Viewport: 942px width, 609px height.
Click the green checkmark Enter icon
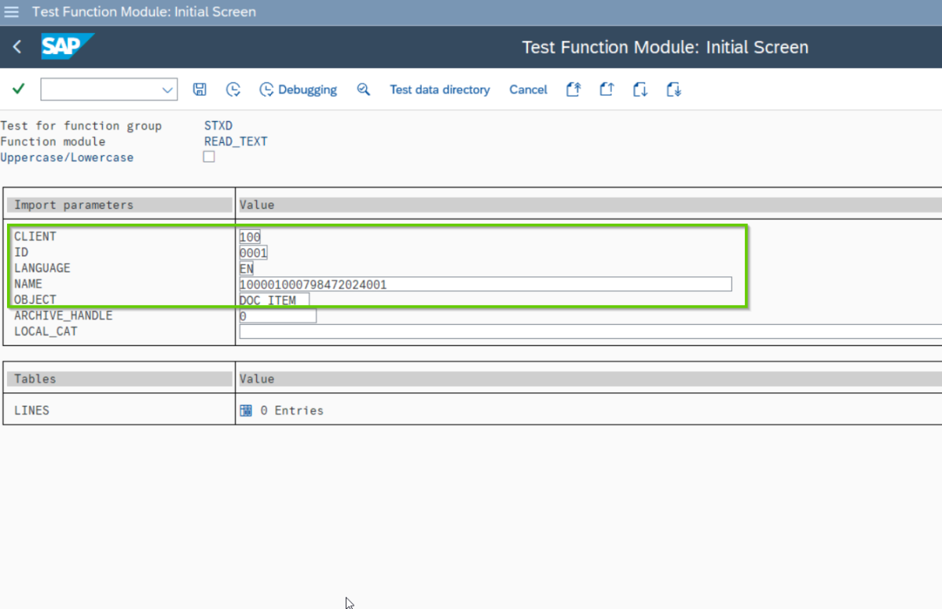point(18,89)
